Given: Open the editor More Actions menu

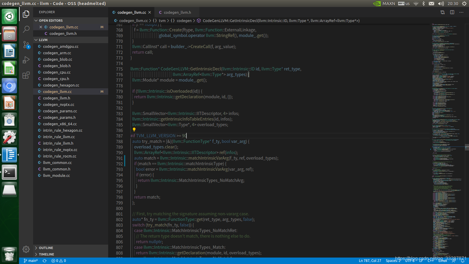Looking at the screenshot, I should (x=462, y=12).
